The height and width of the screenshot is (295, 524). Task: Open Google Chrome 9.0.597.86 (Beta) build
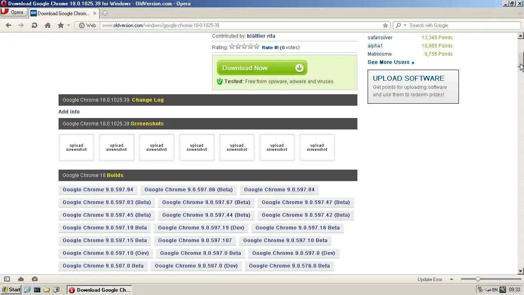[188, 190]
